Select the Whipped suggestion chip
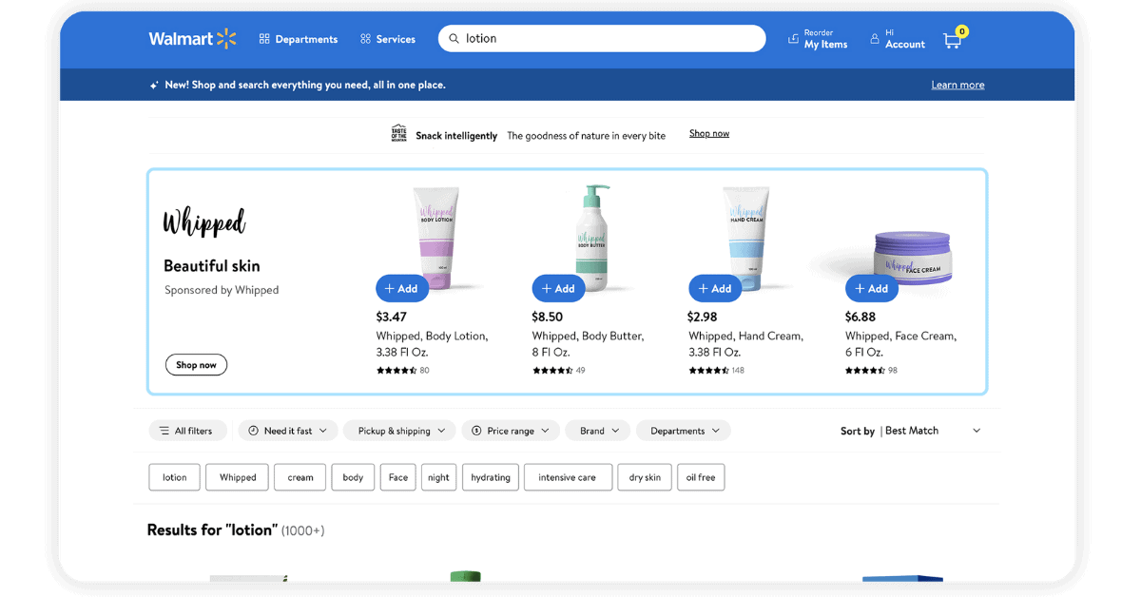Image resolution: width=1141 pixels, height=597 pixels. 238,477
